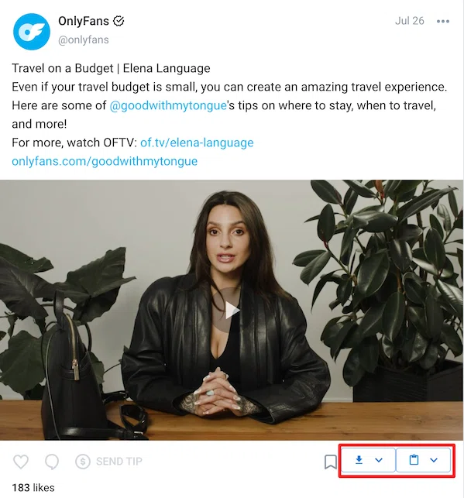Bookmark the post with the bookmark icon

click(330, 462)
